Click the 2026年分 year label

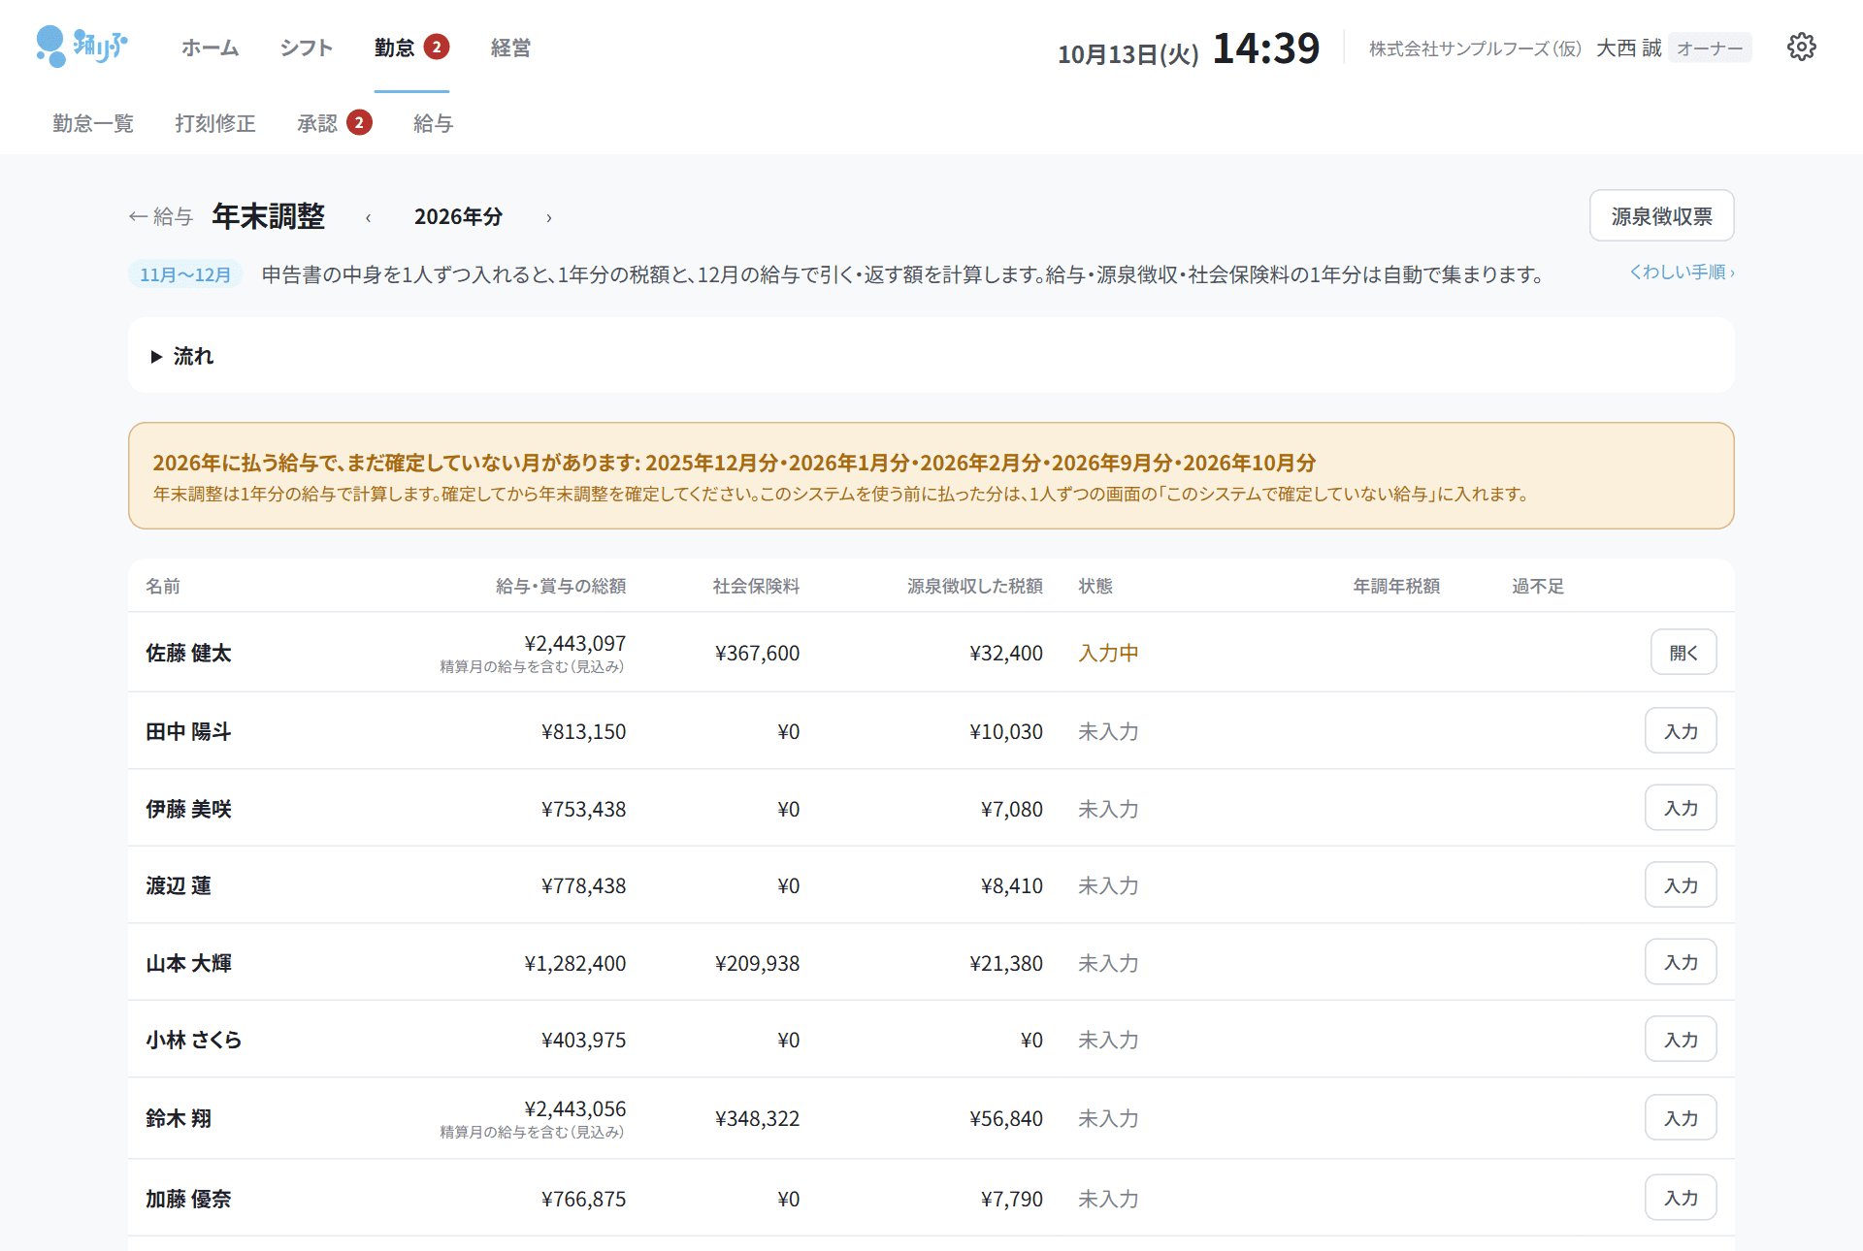tap(458, 216)
